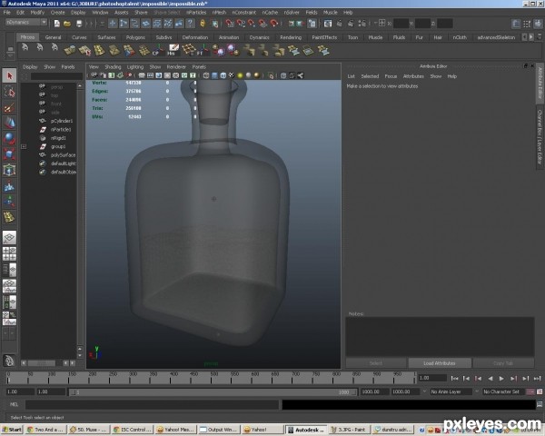Screen dimensions: 545x436
Task: Click the His history shelf button
Action: pos(173,51)
